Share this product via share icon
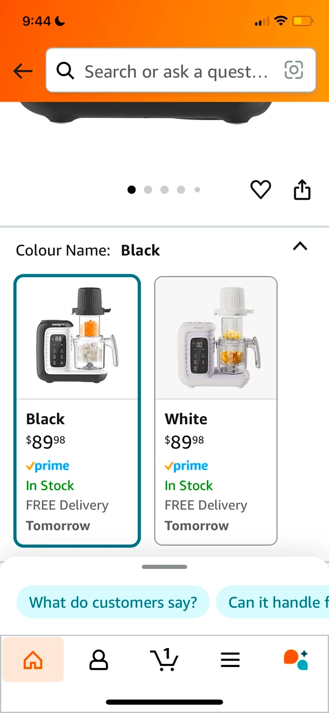 [302, 190]
